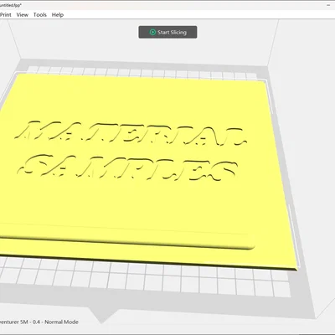335x335 pixels.
Task: Open the Tools menu
Action: [x=40, y=15]
